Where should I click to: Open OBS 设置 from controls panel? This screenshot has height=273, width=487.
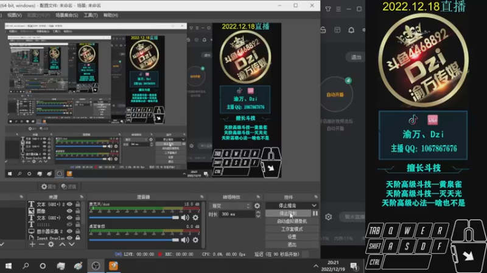(292, 237)
